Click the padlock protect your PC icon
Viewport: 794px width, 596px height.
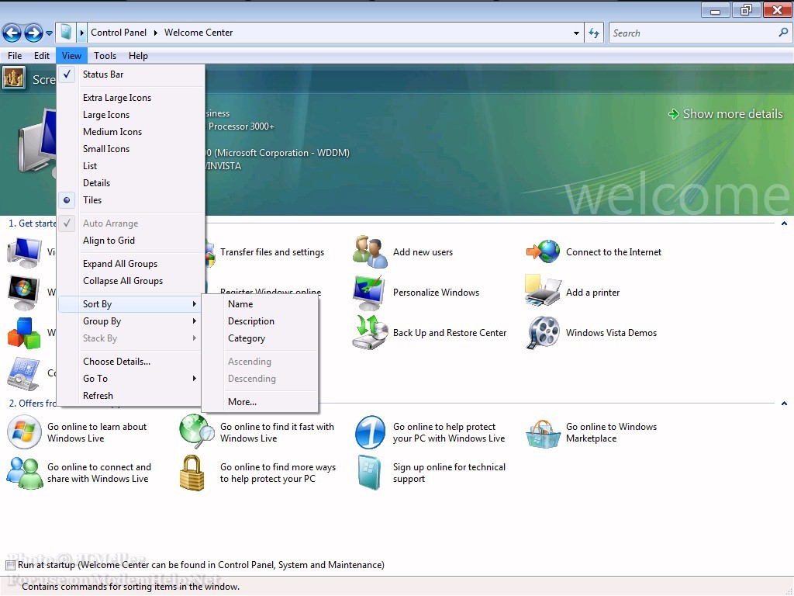tap(192, 473)
